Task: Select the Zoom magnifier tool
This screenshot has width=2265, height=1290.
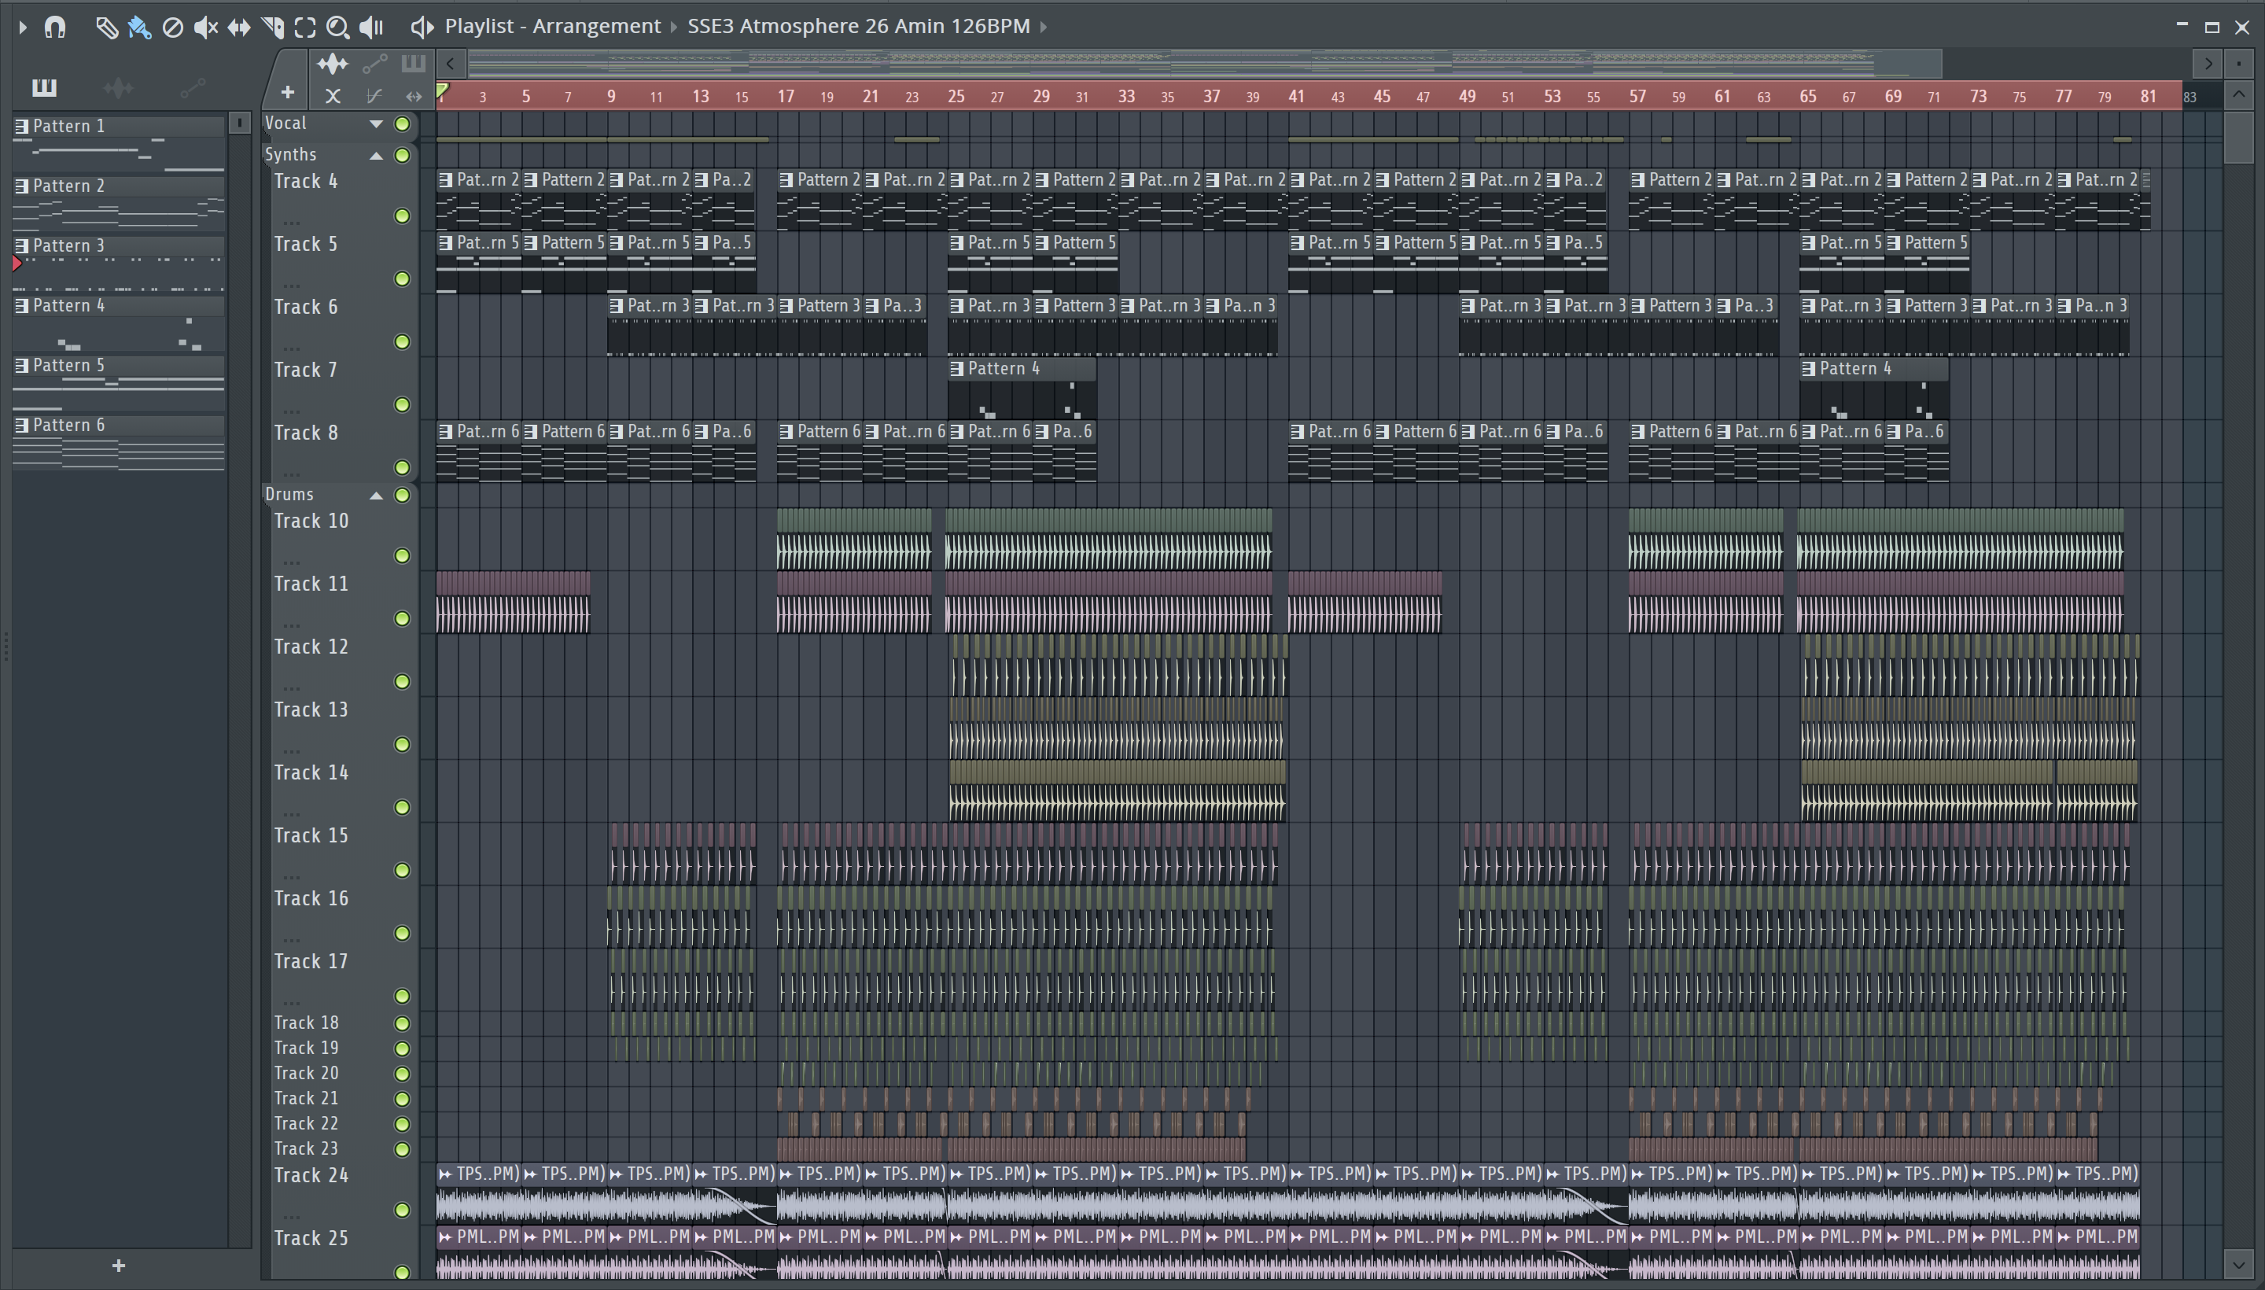Action: 337,28
